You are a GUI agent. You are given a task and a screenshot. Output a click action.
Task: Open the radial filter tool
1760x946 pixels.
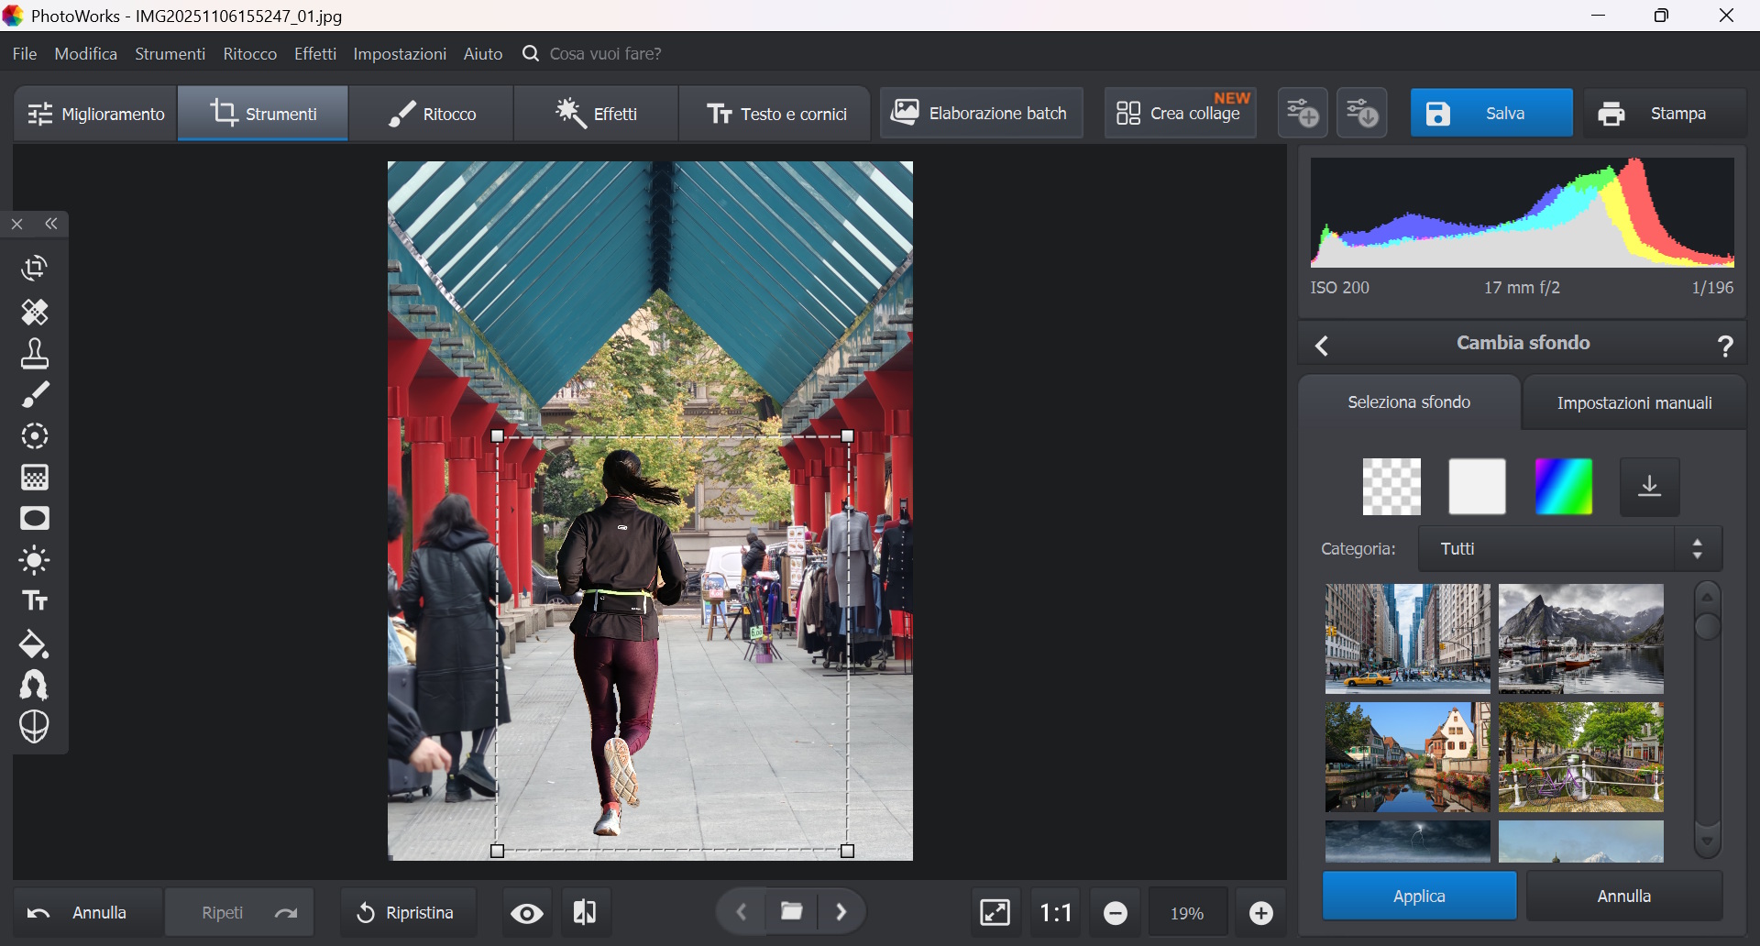35,436
